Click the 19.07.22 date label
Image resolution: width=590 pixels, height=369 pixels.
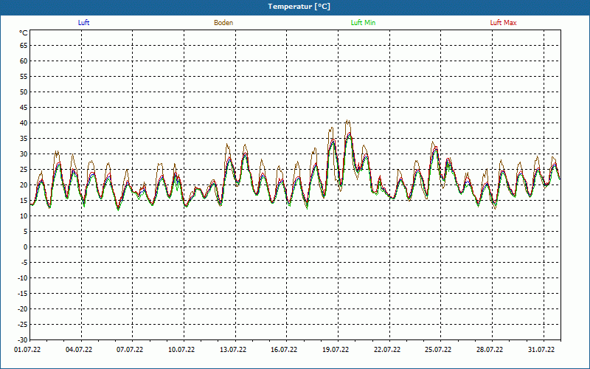(336, 350)
